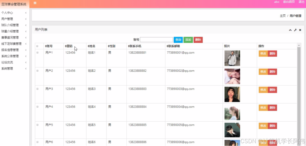306x146 pixels.
Task: Select checkbox for row 用户3
Action: pos(37,89)
